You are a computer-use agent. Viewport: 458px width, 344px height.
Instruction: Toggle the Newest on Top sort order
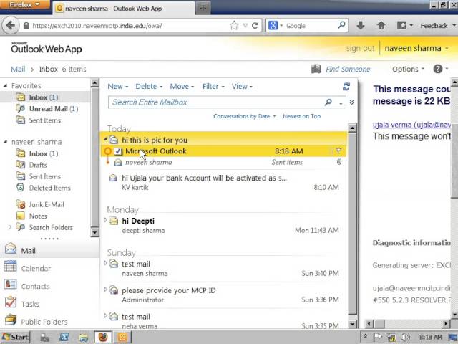click(x=301, y=116)
